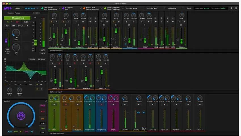
Task: Toggle the LF EQ band power
Action: point(5,84)
